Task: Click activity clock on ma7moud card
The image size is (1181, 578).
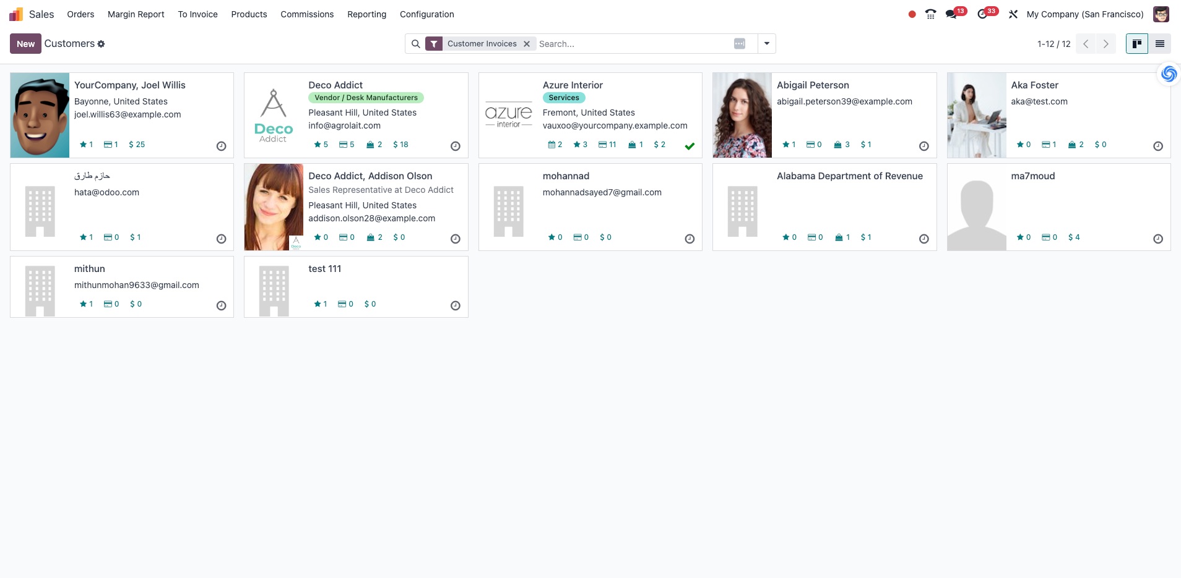Action: click(x=1158, y=239)
